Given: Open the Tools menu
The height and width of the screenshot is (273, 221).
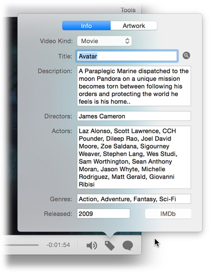Looking at the screenshot, I should (128, 10).
